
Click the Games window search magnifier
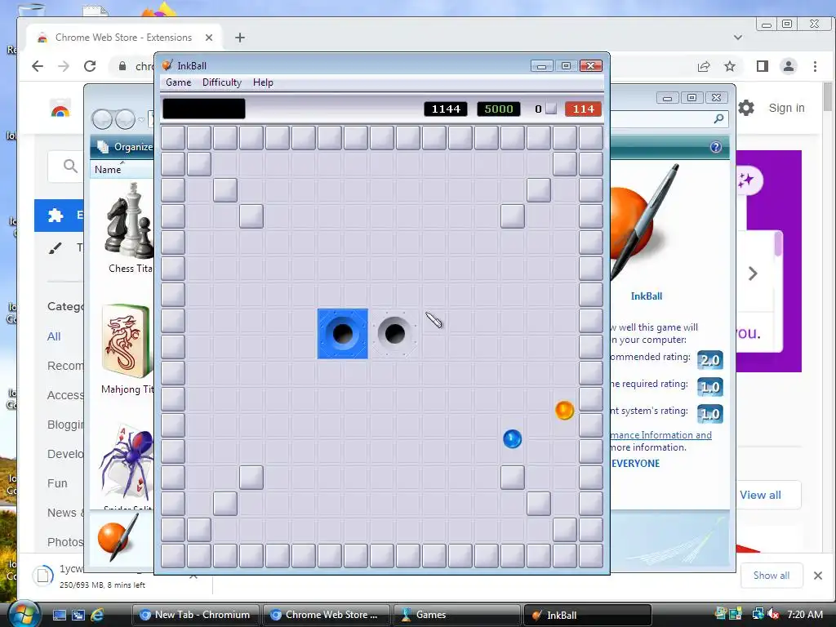pos(718,118)
